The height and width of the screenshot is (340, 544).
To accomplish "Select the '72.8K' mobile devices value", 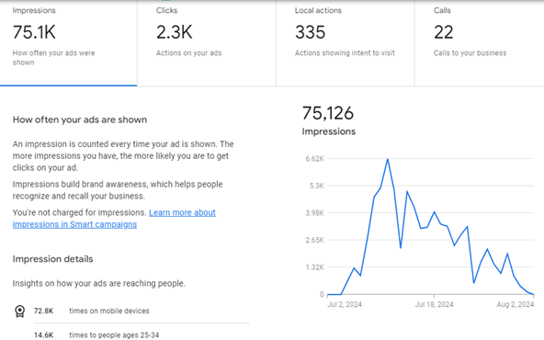I will pos(44,311).
